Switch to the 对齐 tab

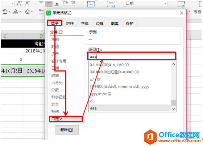[x=70, y=24]
